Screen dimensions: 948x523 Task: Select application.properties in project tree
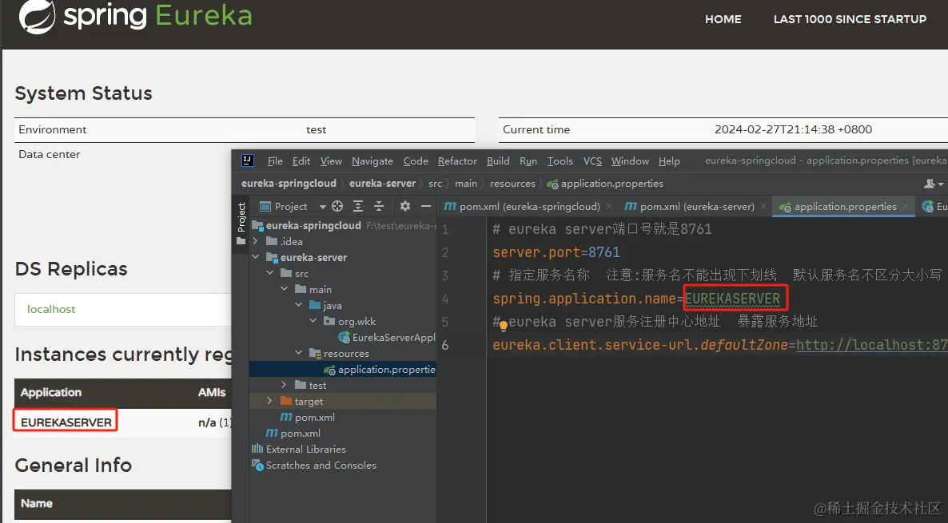pyautogui.click(x=380, y=369)
